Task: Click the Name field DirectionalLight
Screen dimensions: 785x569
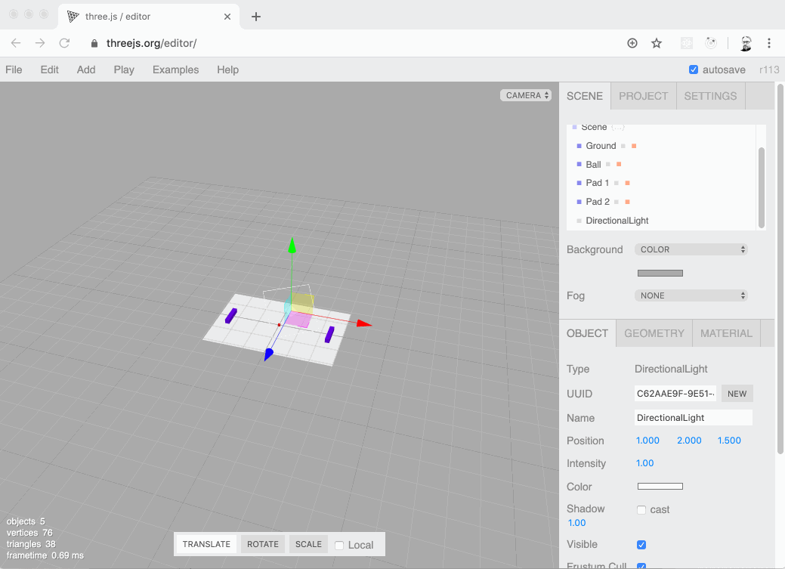Action: tap(694, 418)
